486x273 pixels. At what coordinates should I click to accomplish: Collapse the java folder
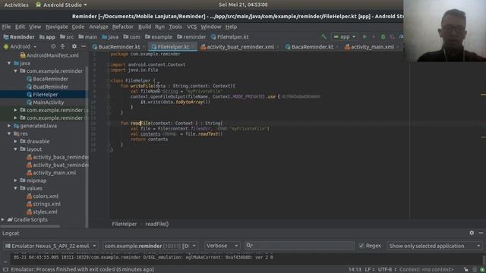click(x=9, y=63)
